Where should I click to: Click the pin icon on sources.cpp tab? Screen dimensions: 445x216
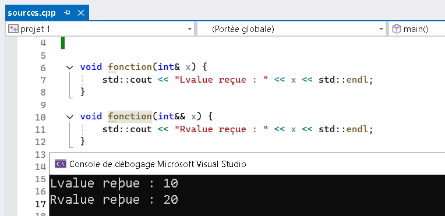click(x=67, y=13)
